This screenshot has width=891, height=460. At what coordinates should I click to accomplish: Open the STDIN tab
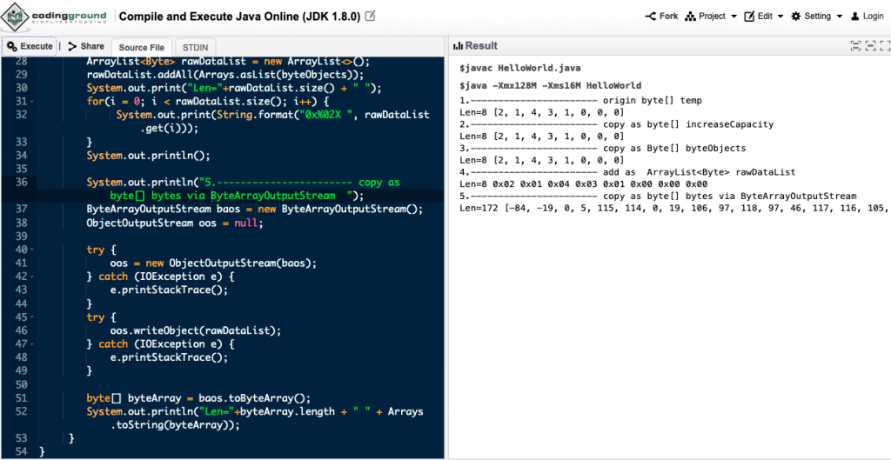[x=196, y=48]
